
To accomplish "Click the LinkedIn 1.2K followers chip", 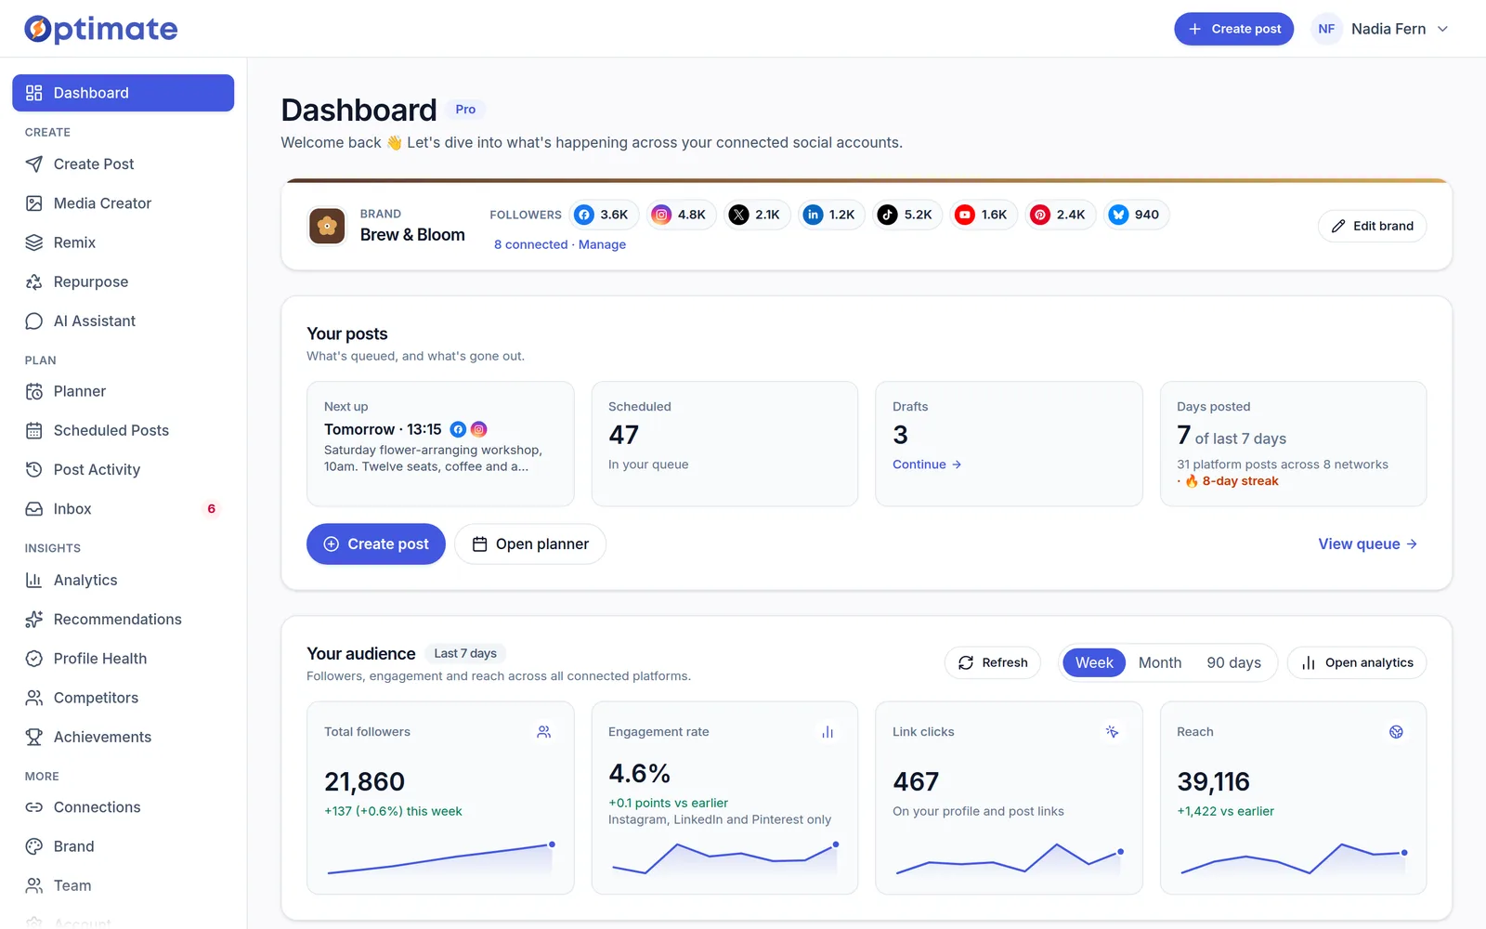I will (x=832, y=215).
